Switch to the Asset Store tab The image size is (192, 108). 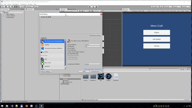pyautogui.click(x=72, y=9)
